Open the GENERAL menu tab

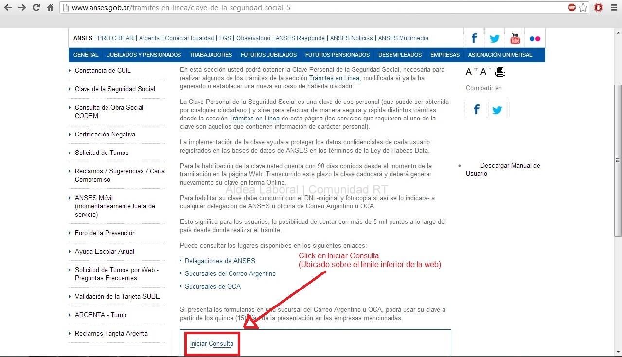[86, 55]
